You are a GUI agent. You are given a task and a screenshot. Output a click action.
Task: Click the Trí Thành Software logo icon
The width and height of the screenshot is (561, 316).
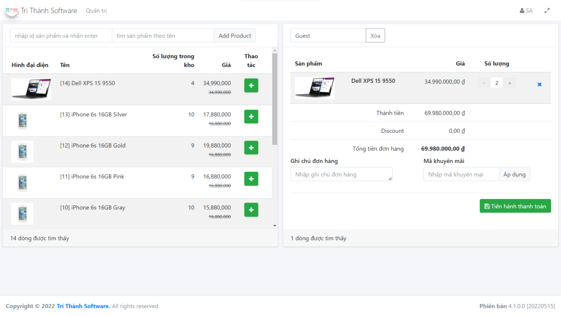(12, 10)
